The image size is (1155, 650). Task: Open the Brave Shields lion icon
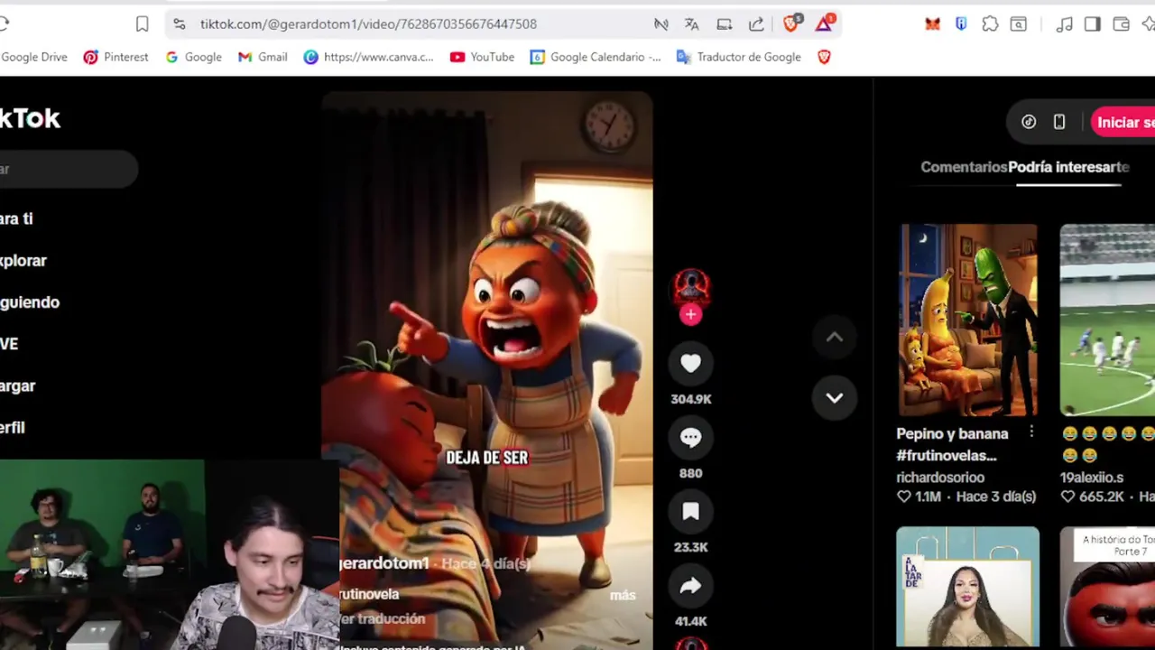tap(791, 23)
